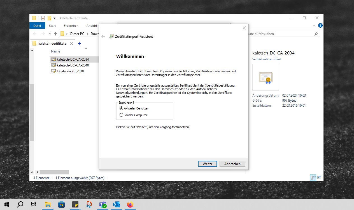Click the kaletsch-DC-CA-2040 certificate file icon
354x210 pixels.
(x=53, y=65)
